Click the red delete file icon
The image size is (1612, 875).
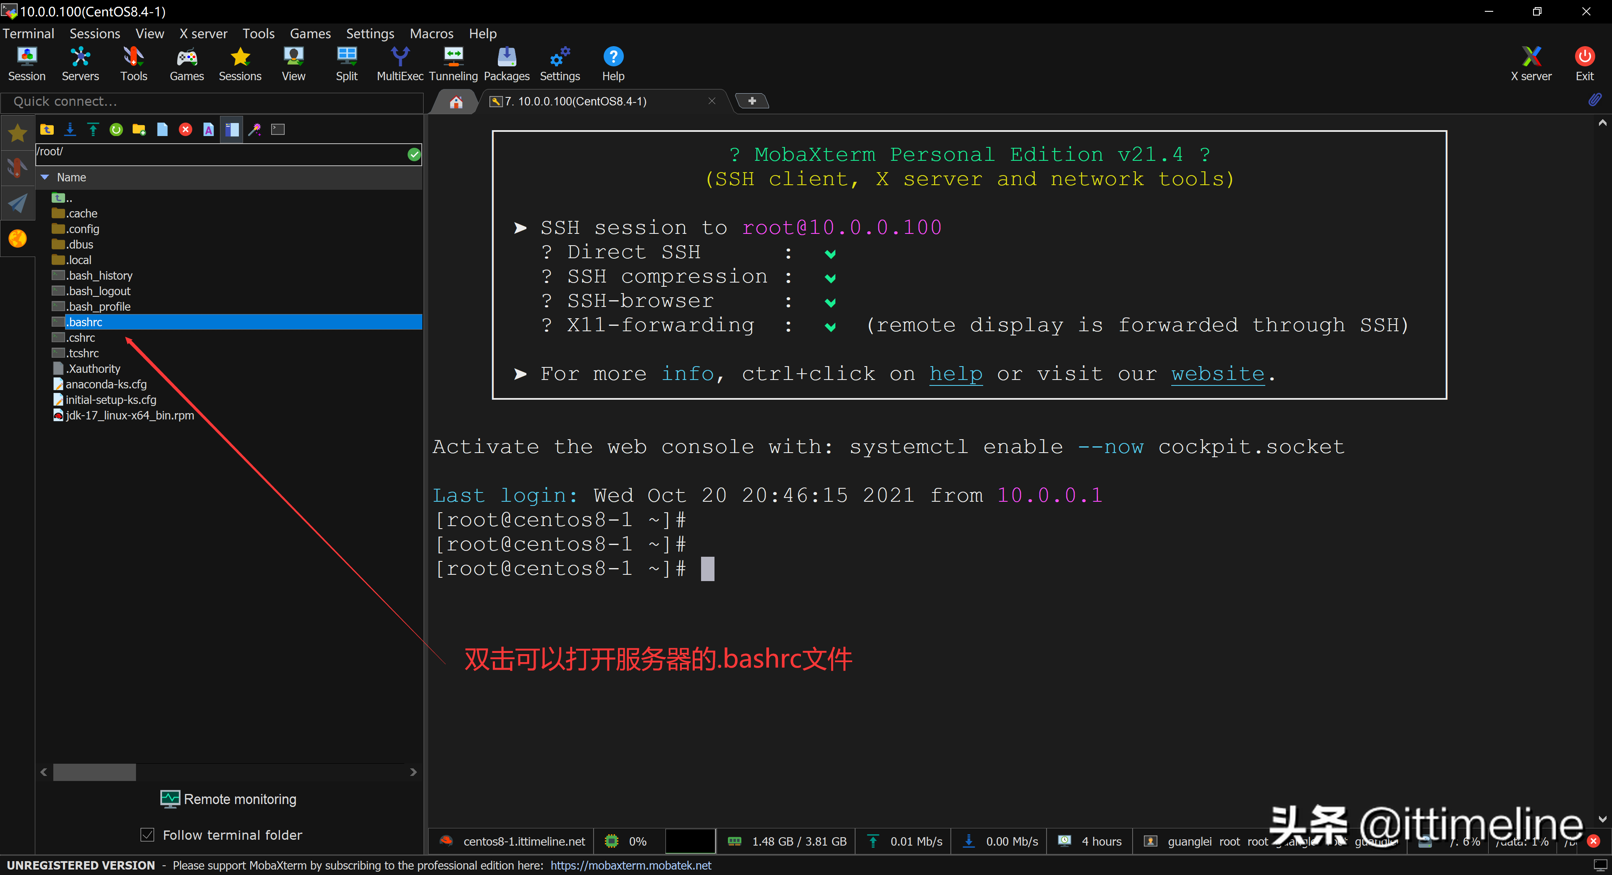point(185,130)
